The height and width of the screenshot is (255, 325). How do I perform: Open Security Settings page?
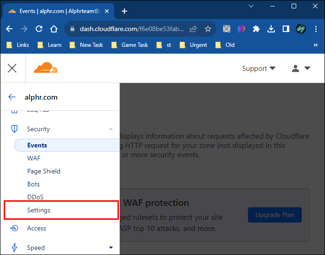pos(39,210)
